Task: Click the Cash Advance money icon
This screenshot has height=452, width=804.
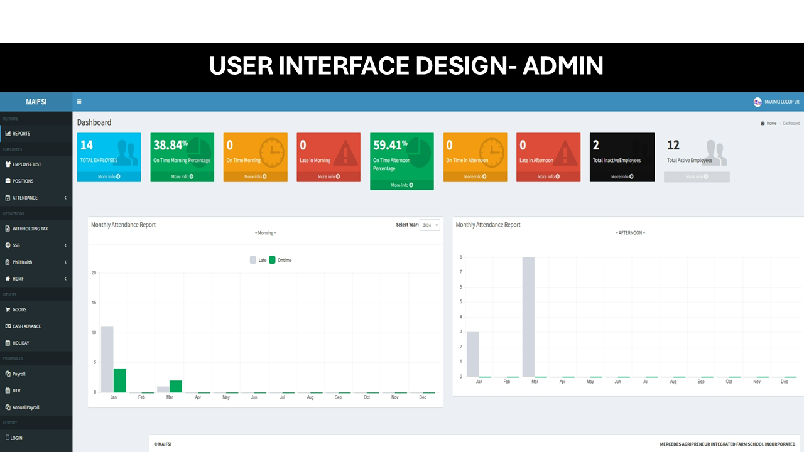Action: tap(8, 326)
